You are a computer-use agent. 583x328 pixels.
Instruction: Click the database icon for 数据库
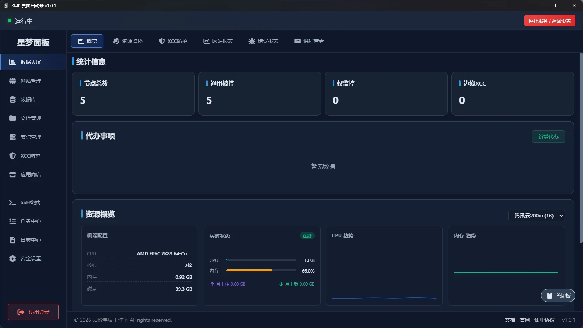tap(12, 100)
